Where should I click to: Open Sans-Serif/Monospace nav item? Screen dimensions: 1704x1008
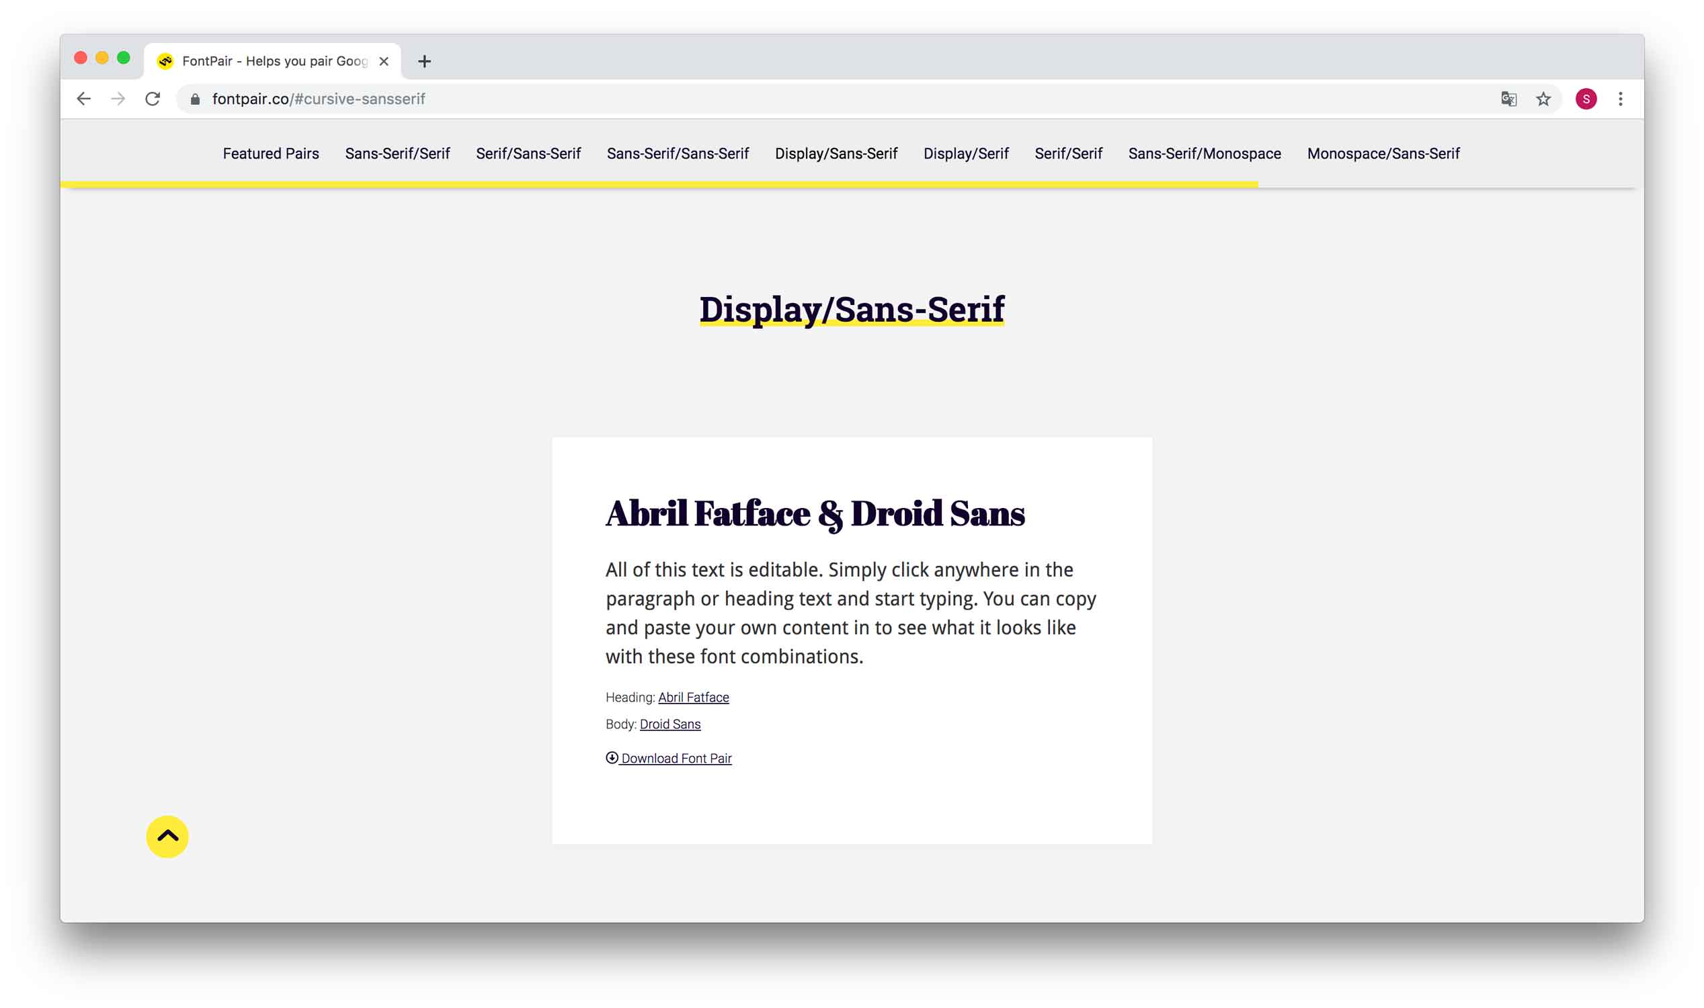tap(1205, 153)
